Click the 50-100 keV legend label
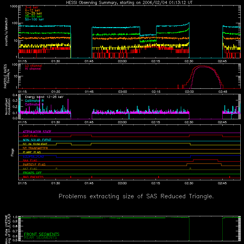Image resolution: width=244 pixels, height=244 pixels. tap(34, 20)
